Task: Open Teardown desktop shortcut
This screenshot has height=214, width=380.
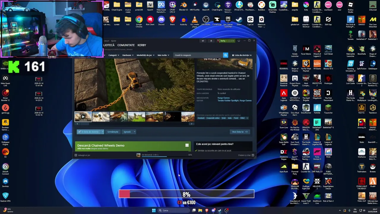Action: (x=373, y=109)
